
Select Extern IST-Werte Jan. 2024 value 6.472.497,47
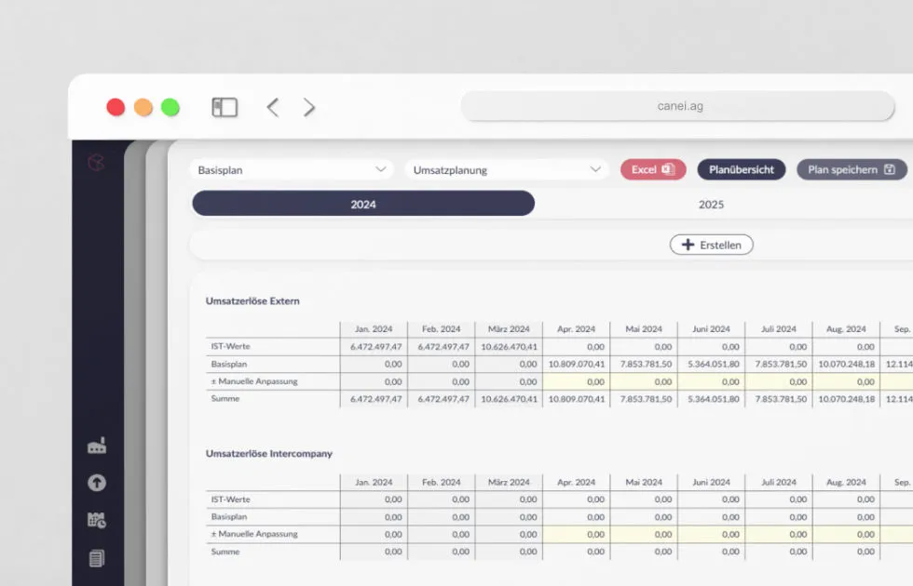click(x=376, y=346)
